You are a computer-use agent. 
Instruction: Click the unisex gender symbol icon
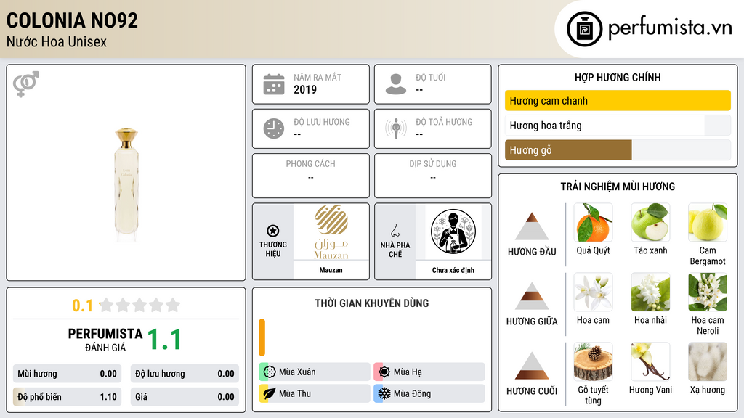tap(26, 84)
